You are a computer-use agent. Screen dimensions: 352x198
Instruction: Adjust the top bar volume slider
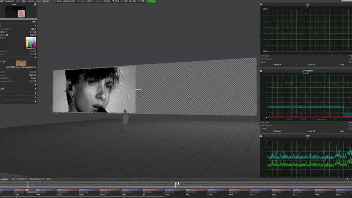tap(134, 1)
